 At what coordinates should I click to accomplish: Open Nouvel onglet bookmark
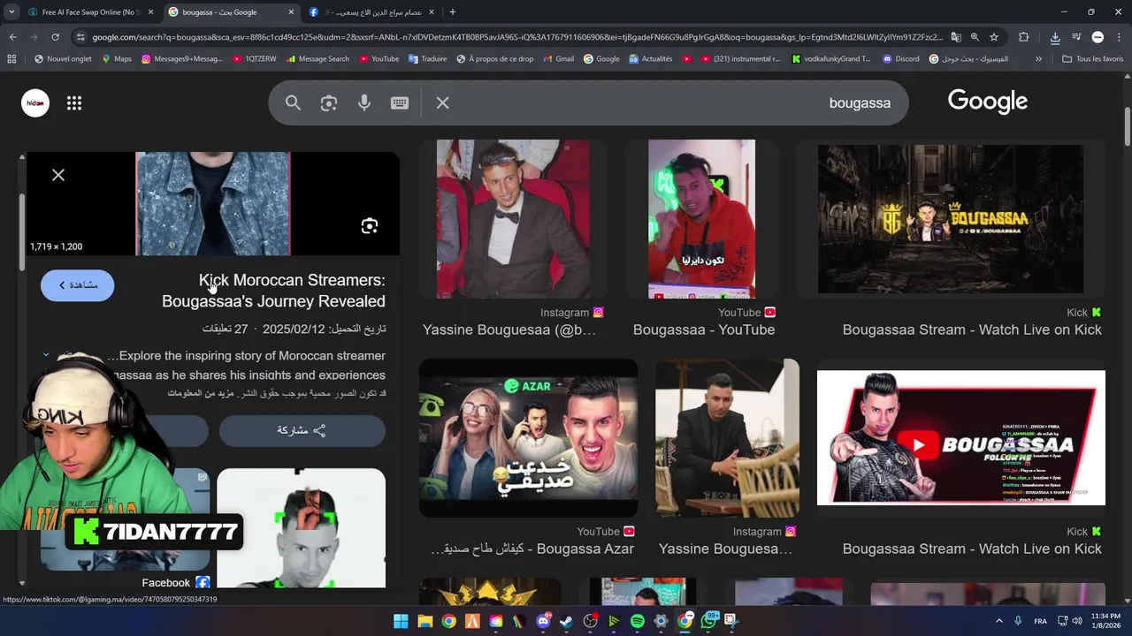coord(63,59)
